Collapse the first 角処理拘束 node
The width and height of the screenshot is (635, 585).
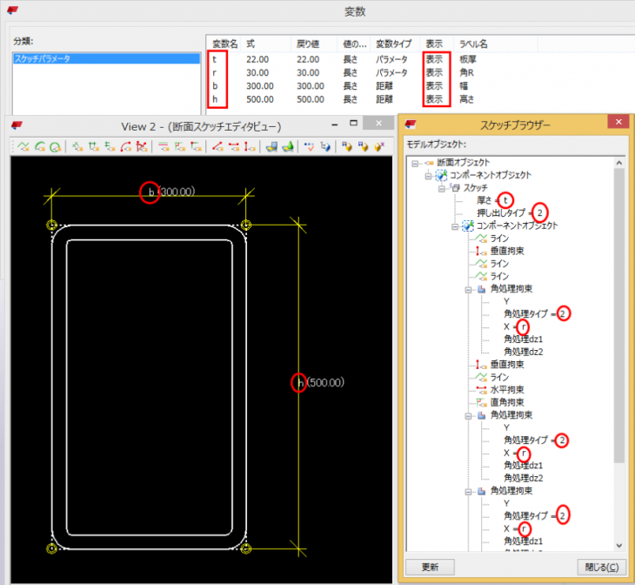pyautogui.click(x=468, y=288)
